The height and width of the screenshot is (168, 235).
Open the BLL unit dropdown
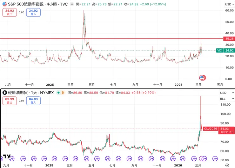(x=227, y=99)
